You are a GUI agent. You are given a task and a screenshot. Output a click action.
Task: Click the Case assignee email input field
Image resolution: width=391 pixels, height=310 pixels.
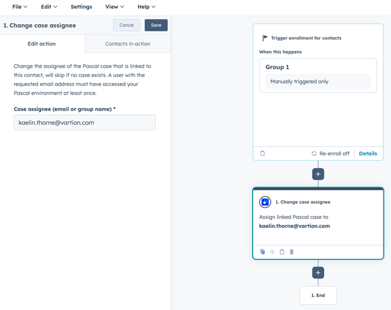[x=85, y=123]
